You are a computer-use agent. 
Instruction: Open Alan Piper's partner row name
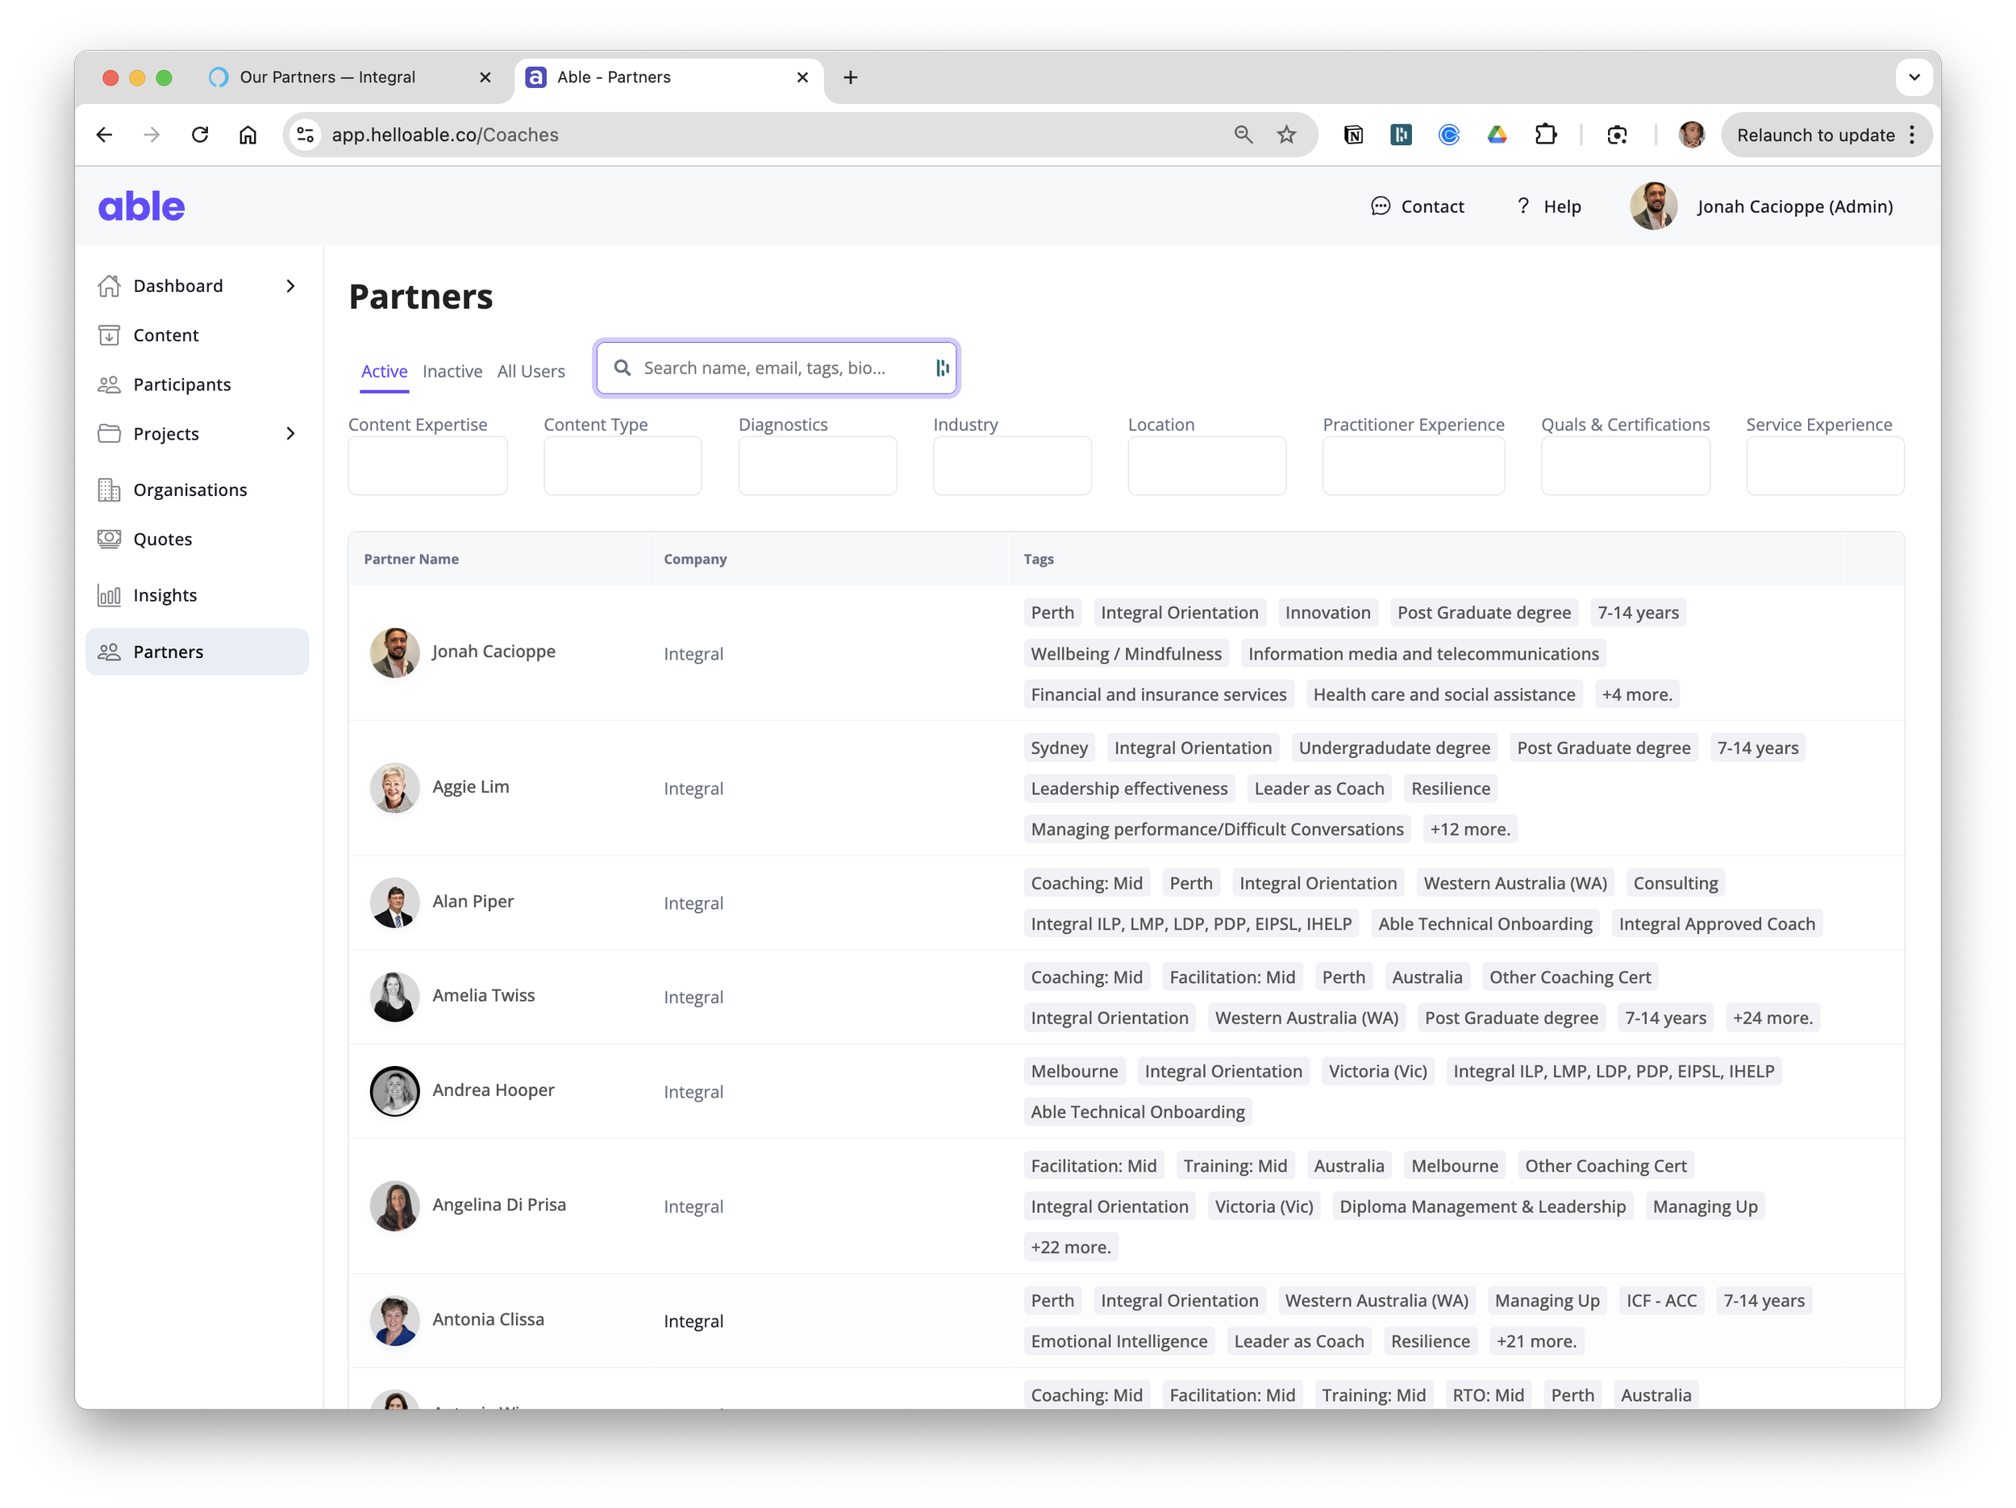[x=472, y=902]
